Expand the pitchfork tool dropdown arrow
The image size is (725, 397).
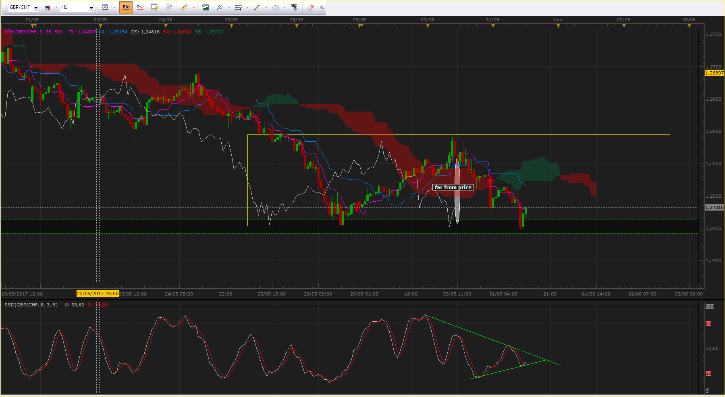[x=229, y=7]
